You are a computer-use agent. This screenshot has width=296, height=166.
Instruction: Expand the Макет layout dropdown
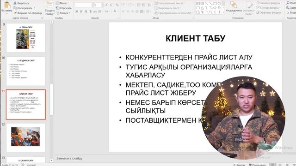click(63, 3)
